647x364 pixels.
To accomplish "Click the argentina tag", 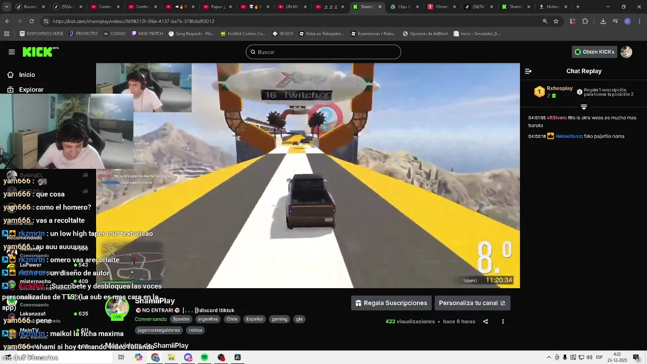I will pos(208,319).
